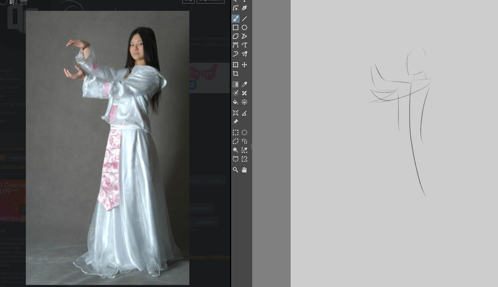Click the pose reference photo
This screenshot has width=498, height=287.
[107, 148]
